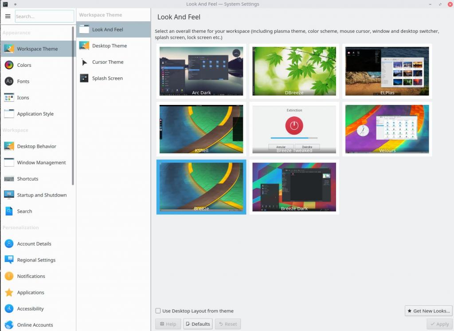Open the Accessibility settings icon
The height and width of the screenshot is (331, 454).
9,309
